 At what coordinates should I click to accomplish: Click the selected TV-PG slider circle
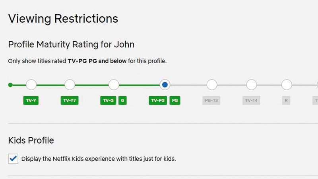tap(165, 85)
